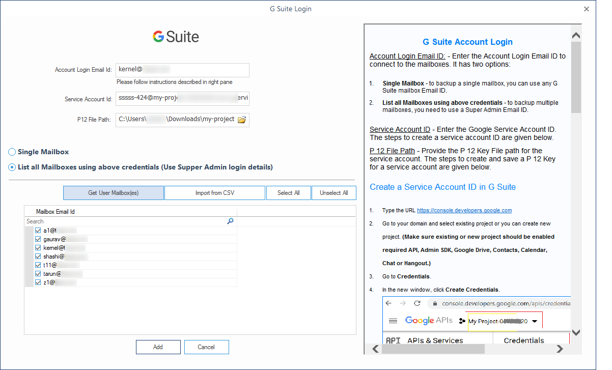Click Get User Mailbox(es) button

(x=114, y=193)
